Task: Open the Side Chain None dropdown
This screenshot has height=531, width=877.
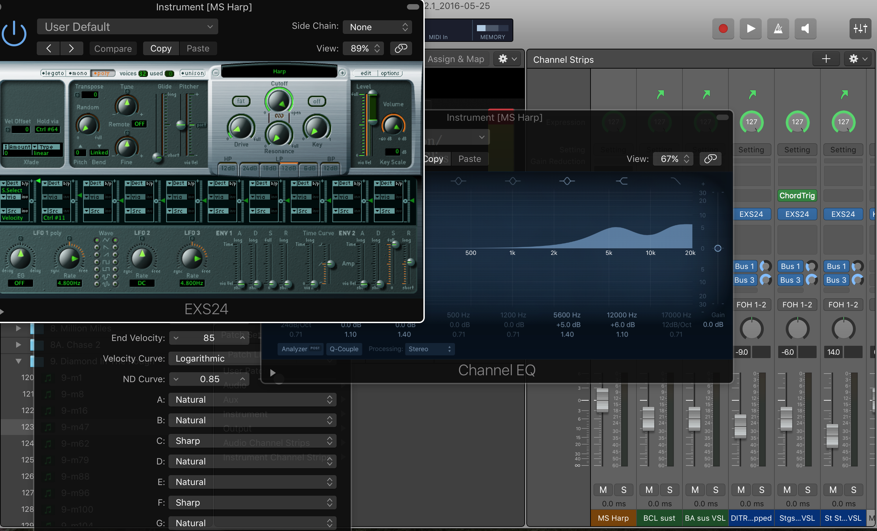Action: 377,27
